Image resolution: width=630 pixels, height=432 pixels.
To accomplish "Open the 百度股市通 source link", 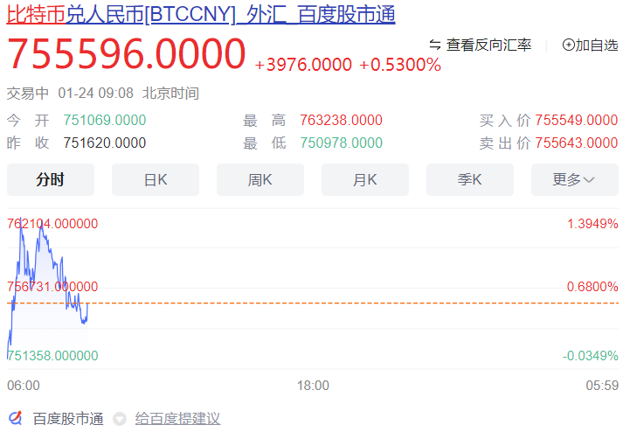I will click(68, 419).
